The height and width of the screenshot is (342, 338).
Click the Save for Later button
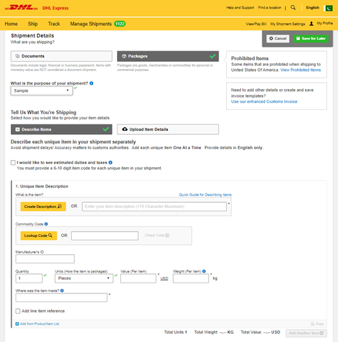(311, 39)
